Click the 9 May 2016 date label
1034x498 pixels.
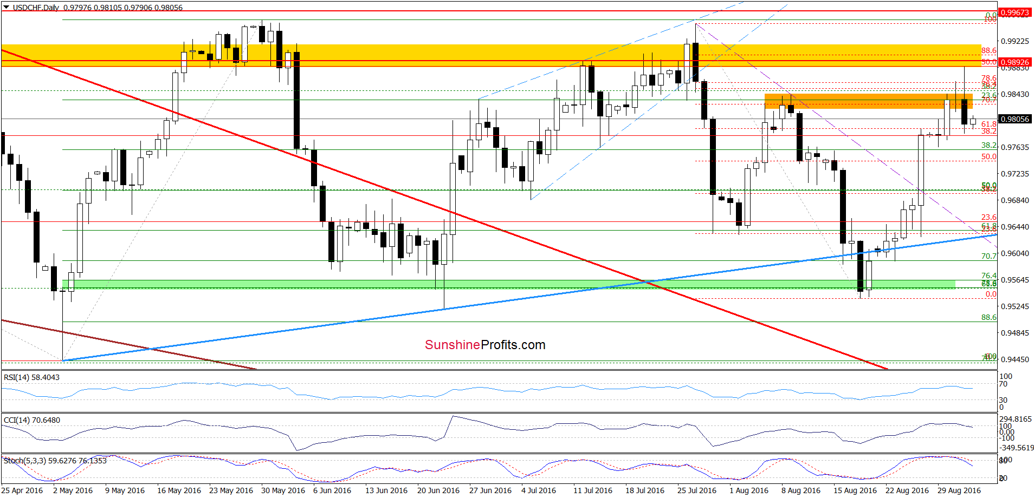click(125, 490)
